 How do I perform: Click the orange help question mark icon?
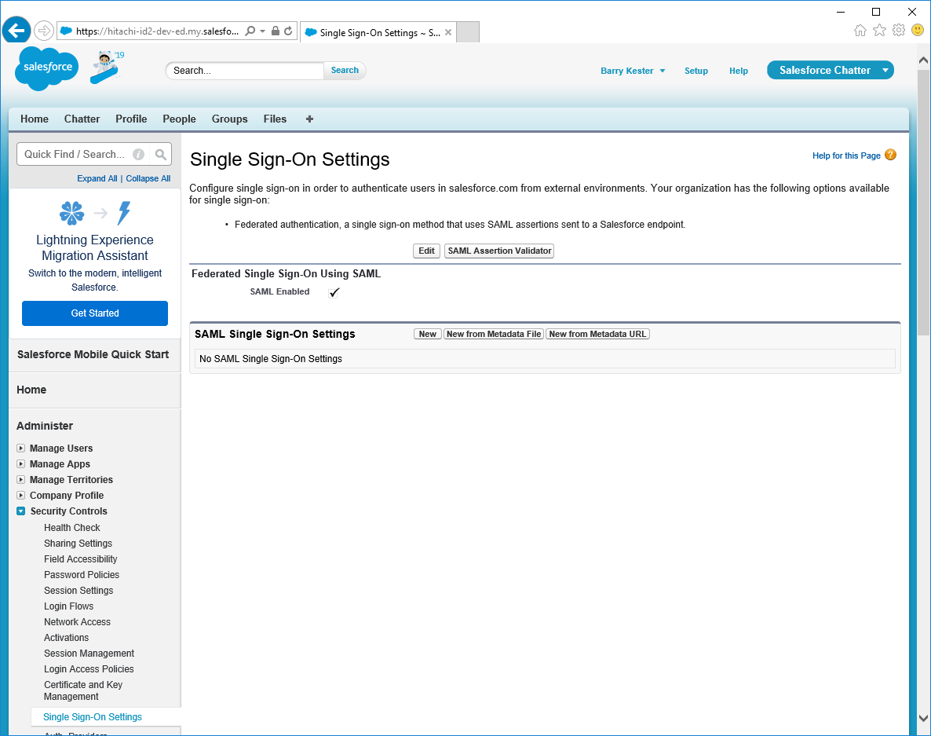pos(890,155)
